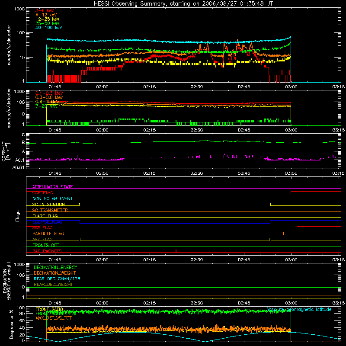The height and width of the screenshot is (346, 346).
Task: Click the 0.3-0.8 MeV legend entry
Action: [49, 97]
